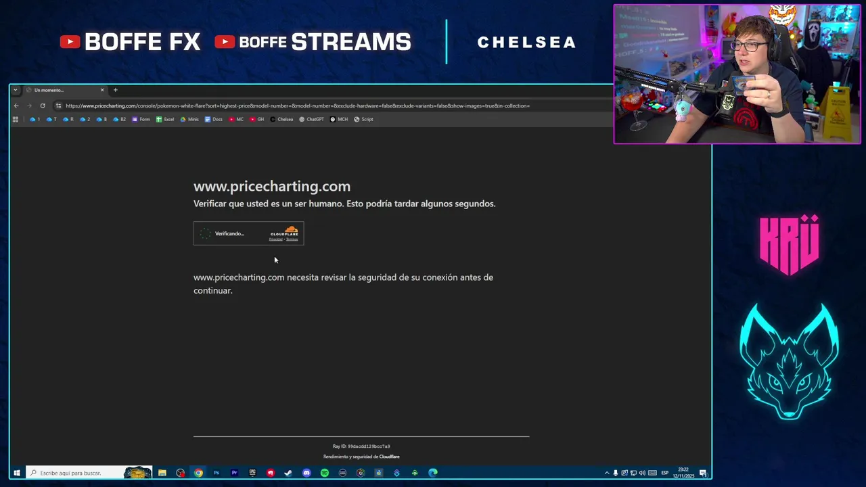Open File Explorer from the taskbar
Image resolution: width=866 pixels, height=487 pixels.
[x=162, y=473]
